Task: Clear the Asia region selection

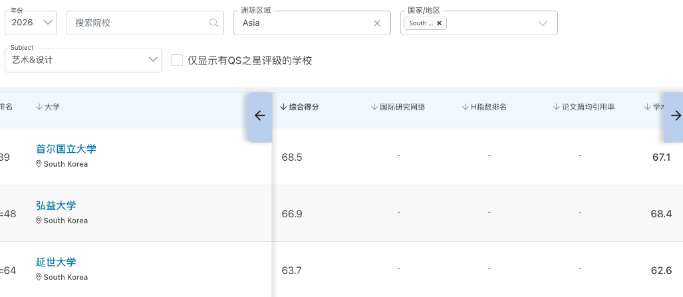Action: pyautogui.click(x=377, y=23)
